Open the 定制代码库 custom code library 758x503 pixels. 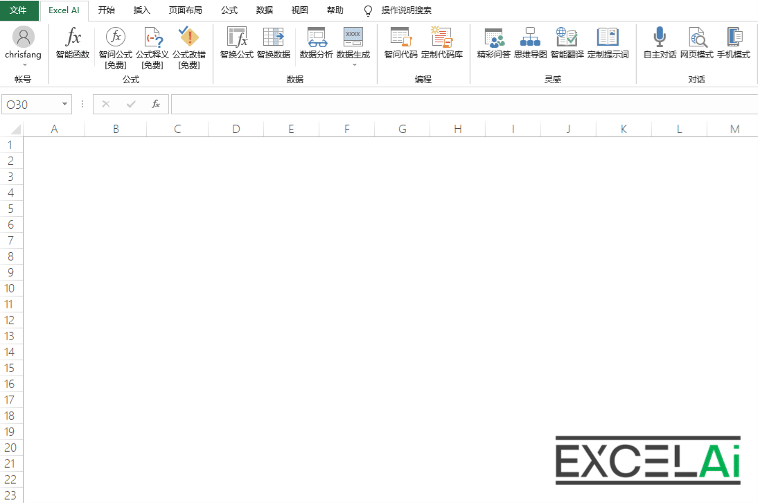click(442, 43)
